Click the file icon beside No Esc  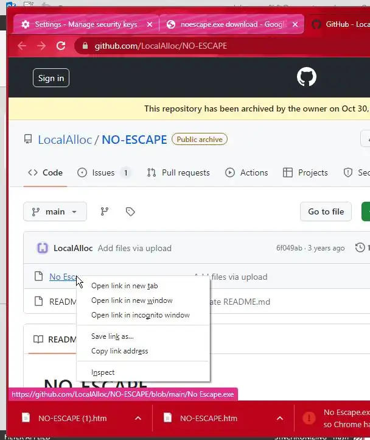point(39,276)
